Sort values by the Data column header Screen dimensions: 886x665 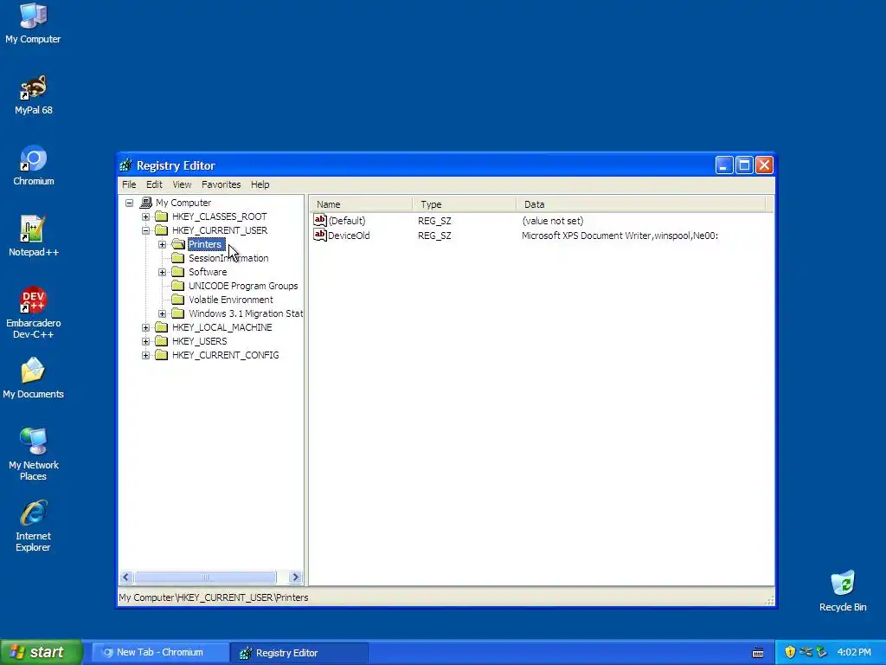(641, 204)
